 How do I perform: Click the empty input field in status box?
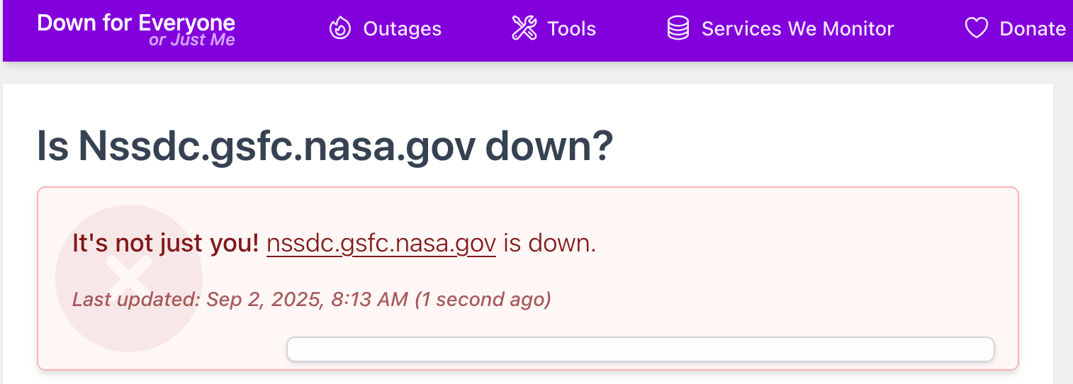click(640, 349)
